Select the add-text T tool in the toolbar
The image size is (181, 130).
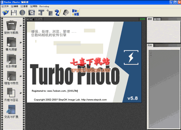click(41, 12)
